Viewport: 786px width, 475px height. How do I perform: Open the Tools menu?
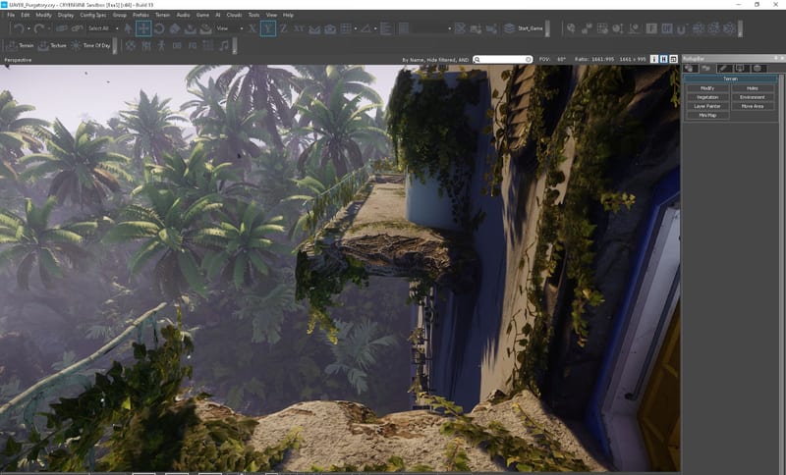click(x=254, y=15)
